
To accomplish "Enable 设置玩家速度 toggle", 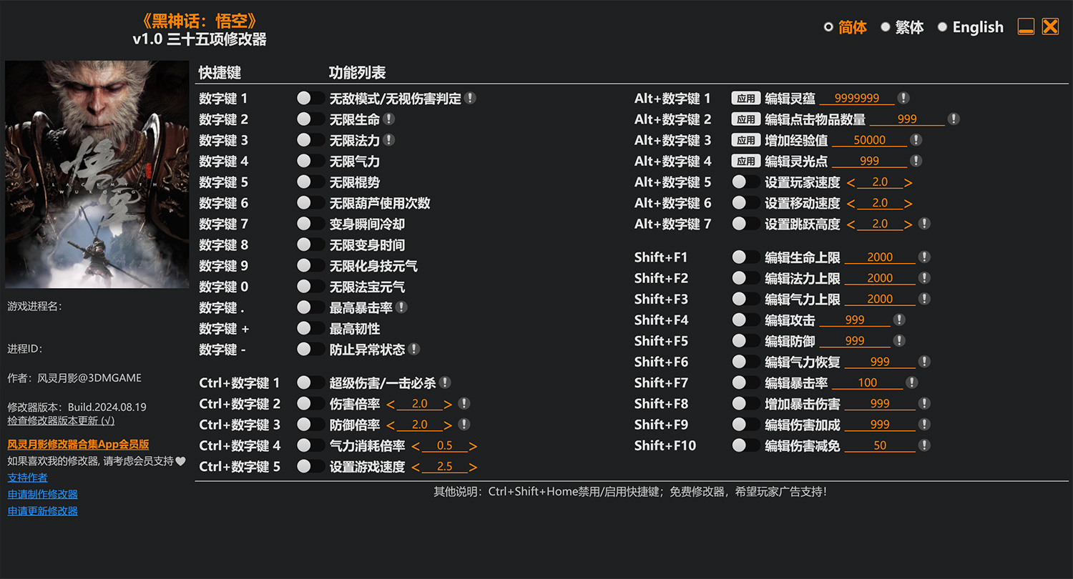I will [746, 182].
